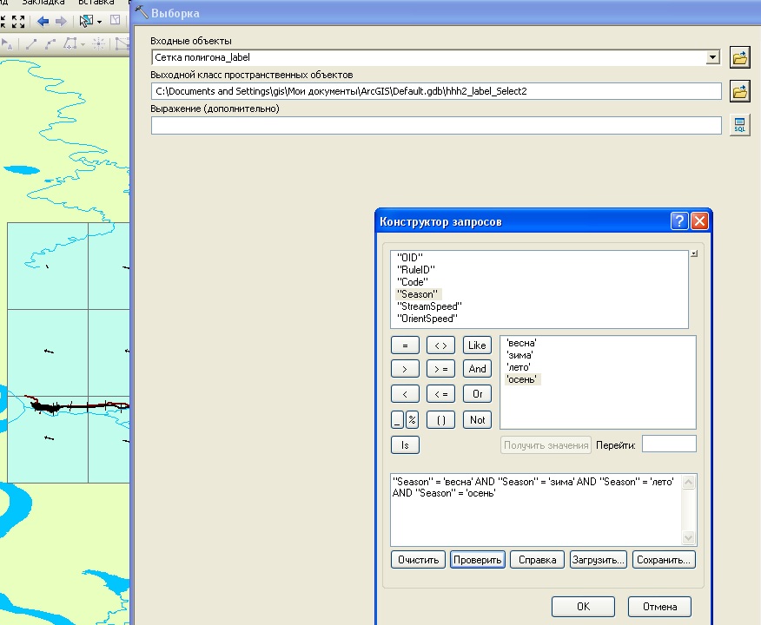Click the Query Builder help question icon
Image resolution: width=761 pixels, height=625 pixels.
(679, 221)
